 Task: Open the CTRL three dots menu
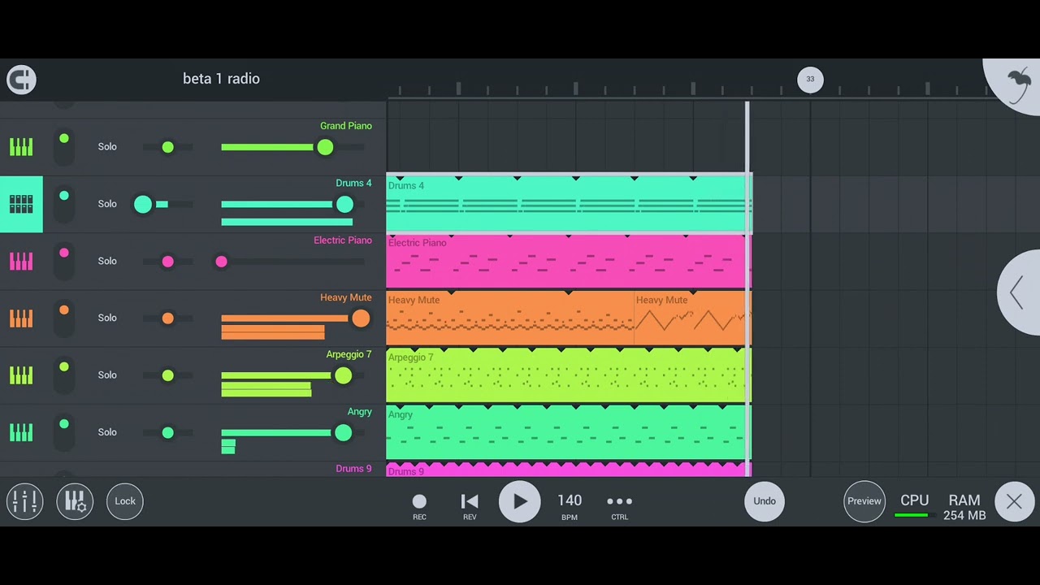click(619, 506)
